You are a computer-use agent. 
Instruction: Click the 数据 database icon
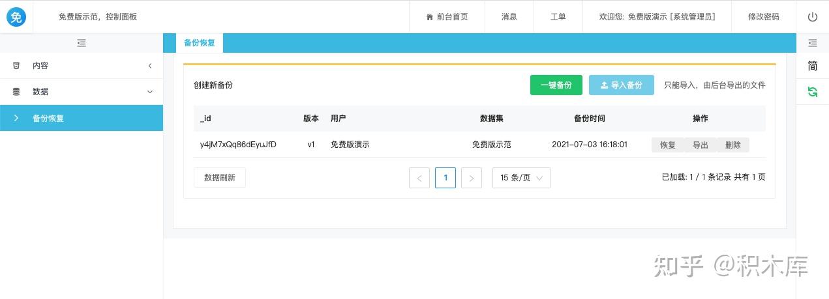click(x=16, y=92)
